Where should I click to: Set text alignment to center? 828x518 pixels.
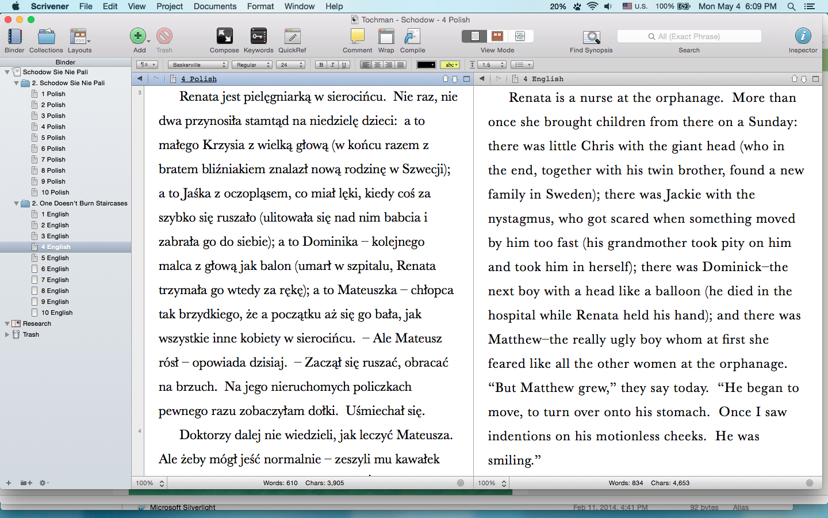pyautogui.click(x=377, y=65)
